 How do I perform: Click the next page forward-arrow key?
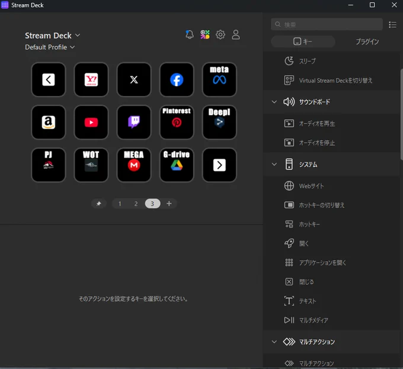tap(219, 165)
